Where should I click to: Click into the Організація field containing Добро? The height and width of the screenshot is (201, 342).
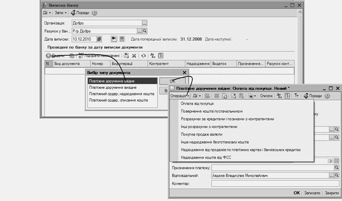click(x=107, y=23)
